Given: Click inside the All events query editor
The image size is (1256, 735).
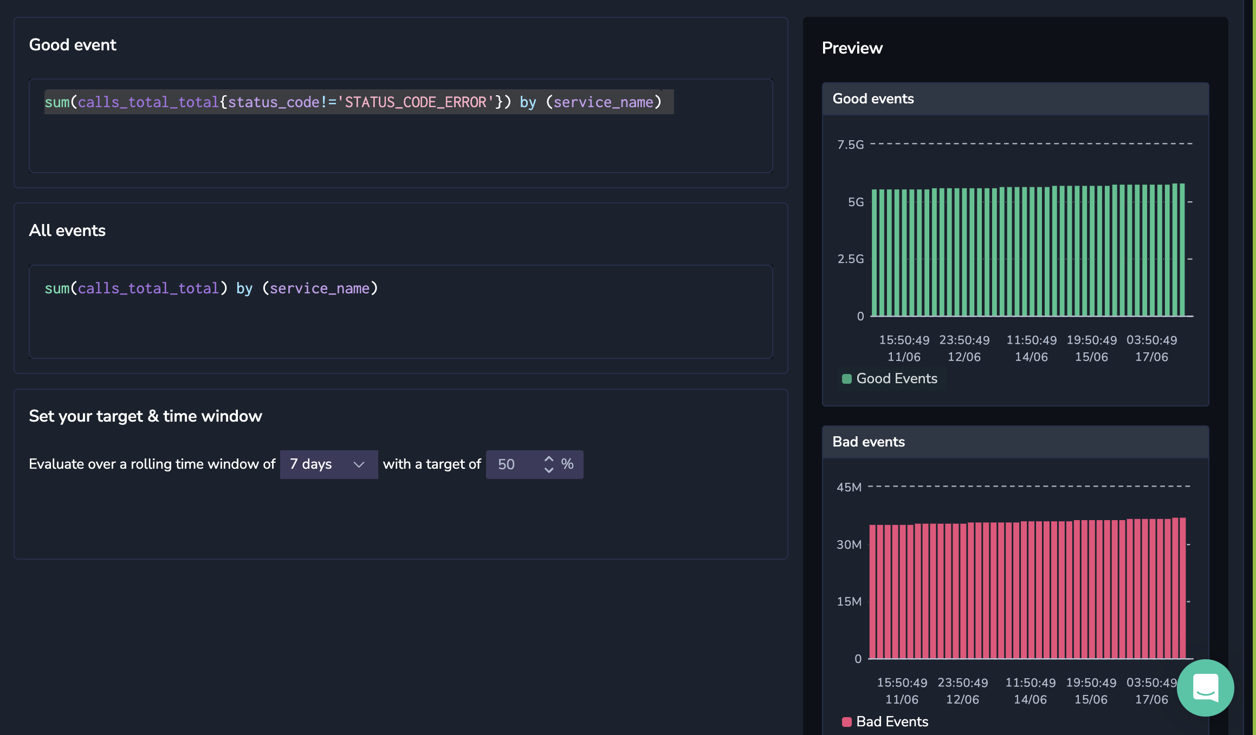Looking at the screenshot, I should [401, 312].
